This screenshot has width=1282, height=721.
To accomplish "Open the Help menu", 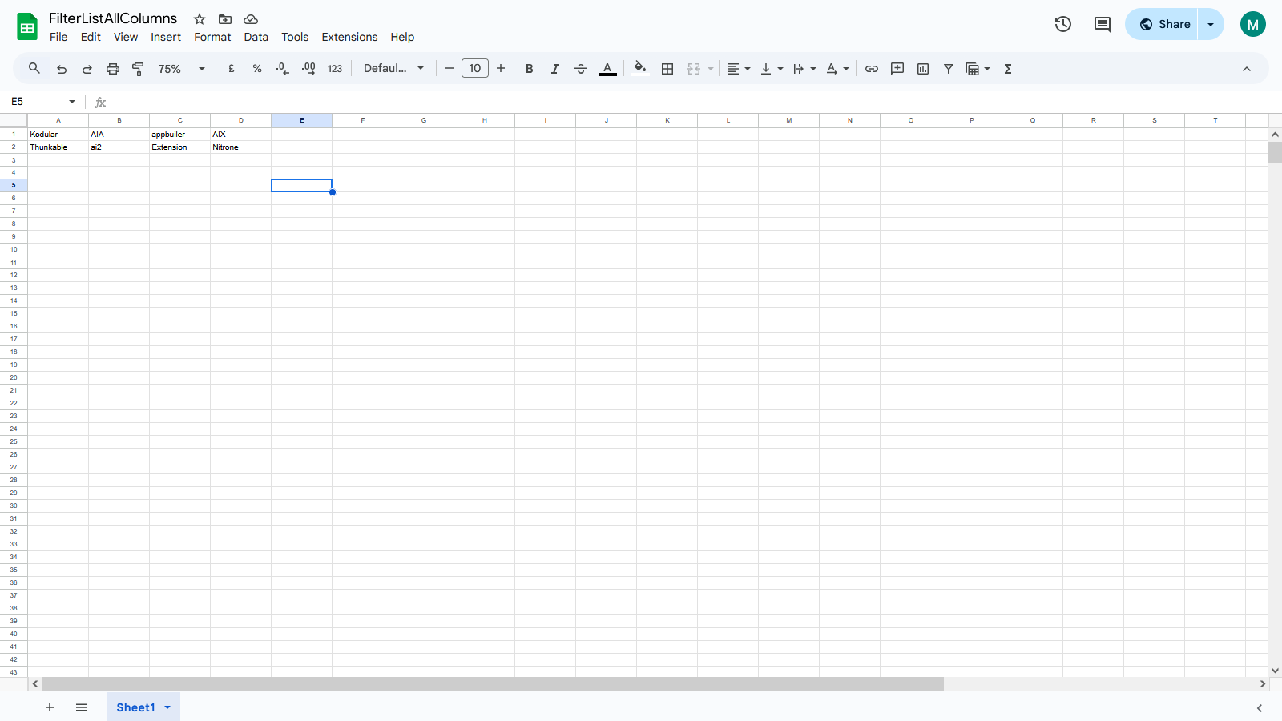I will tap(402, 37).
